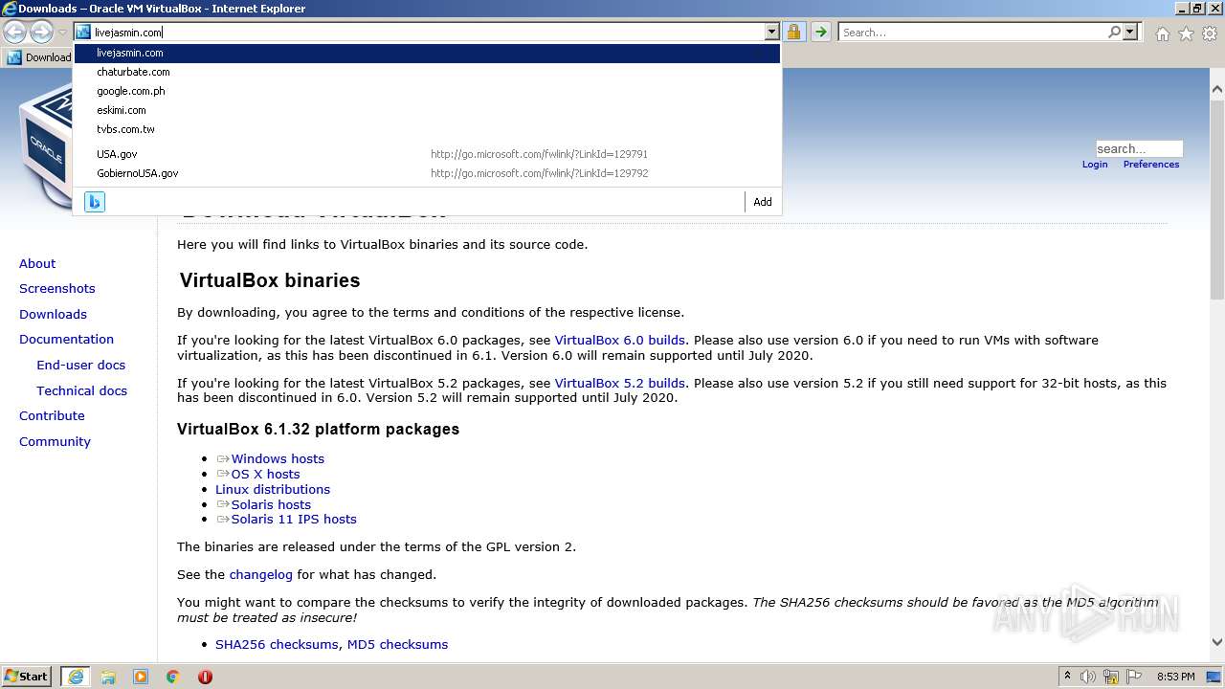Open the About sidebar link

point(37,263)
